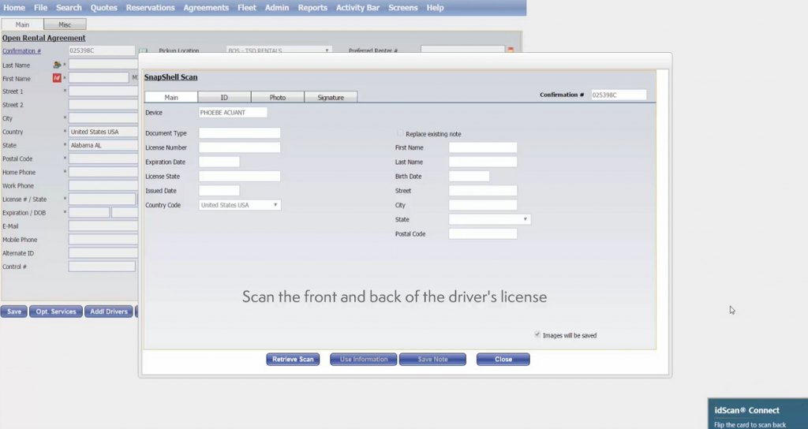Click the Birth Date field
The width and height of the screenshot is (808, 429).
[469, 176]
